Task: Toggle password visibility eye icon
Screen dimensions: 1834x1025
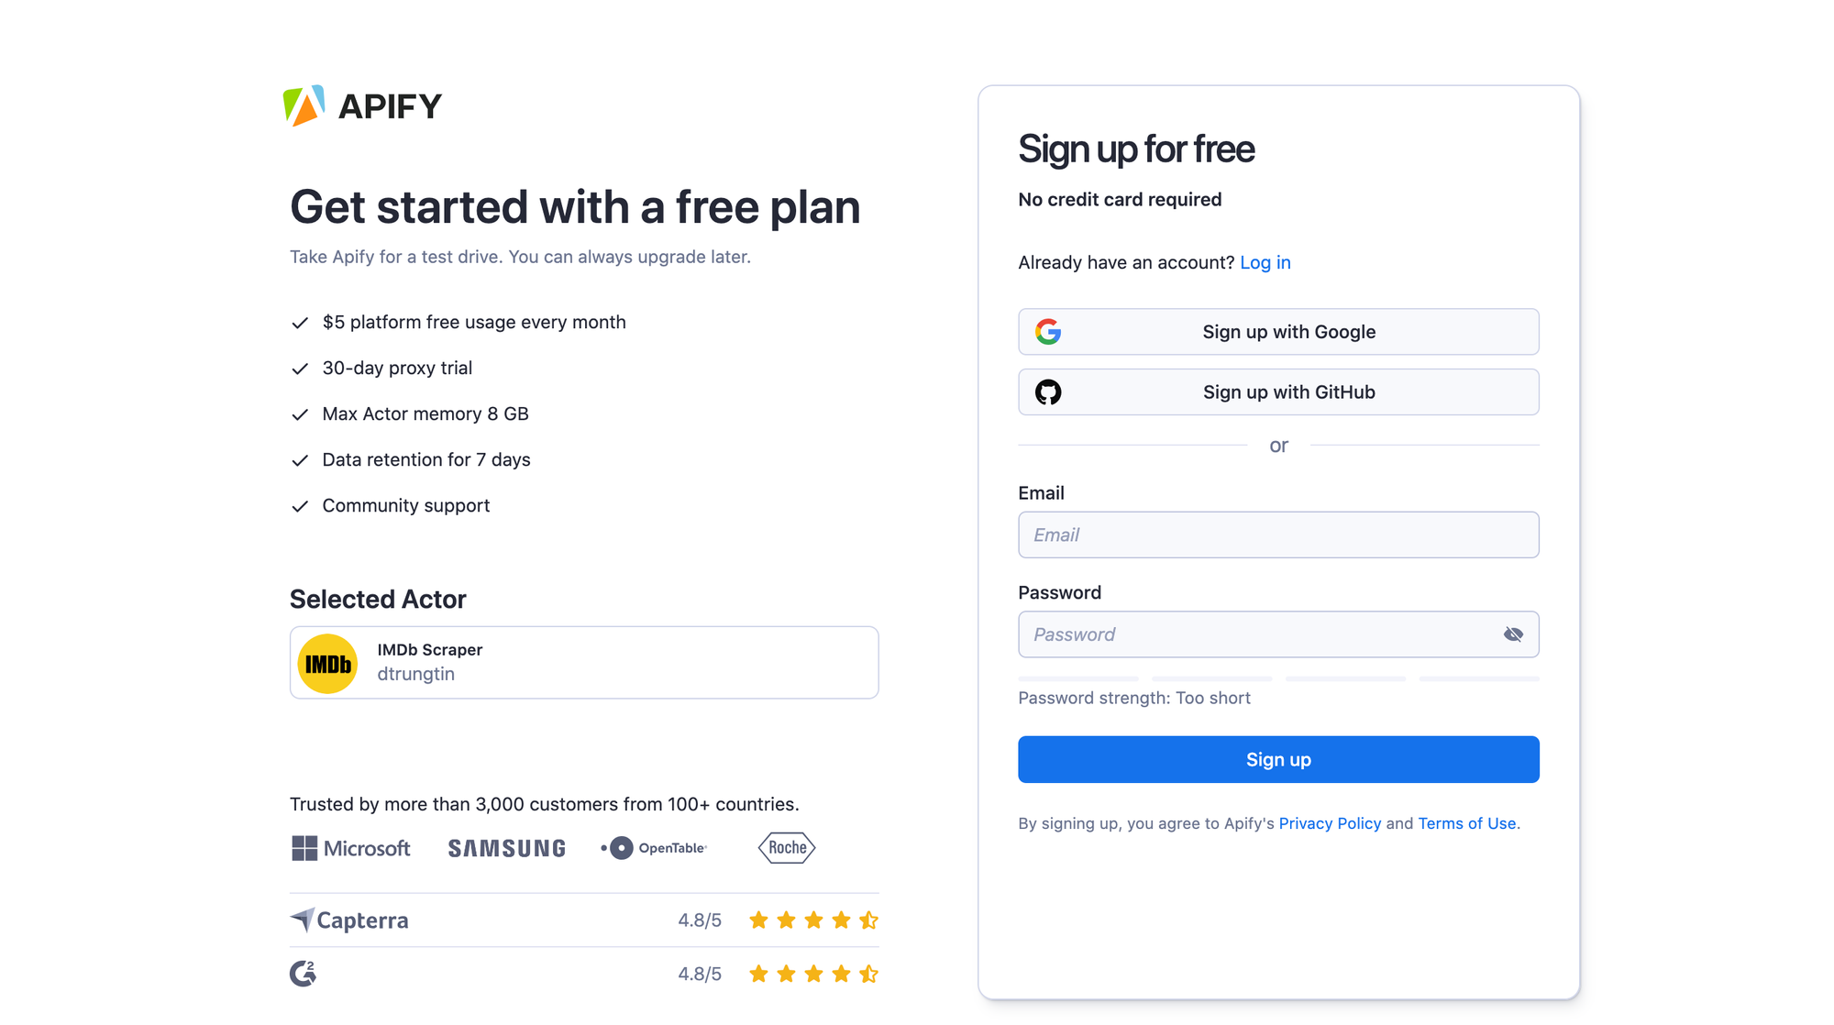Action: [1511, 634]
